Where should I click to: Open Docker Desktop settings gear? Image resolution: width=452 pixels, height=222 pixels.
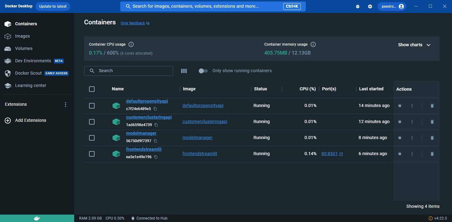click(x=370, y=6)
